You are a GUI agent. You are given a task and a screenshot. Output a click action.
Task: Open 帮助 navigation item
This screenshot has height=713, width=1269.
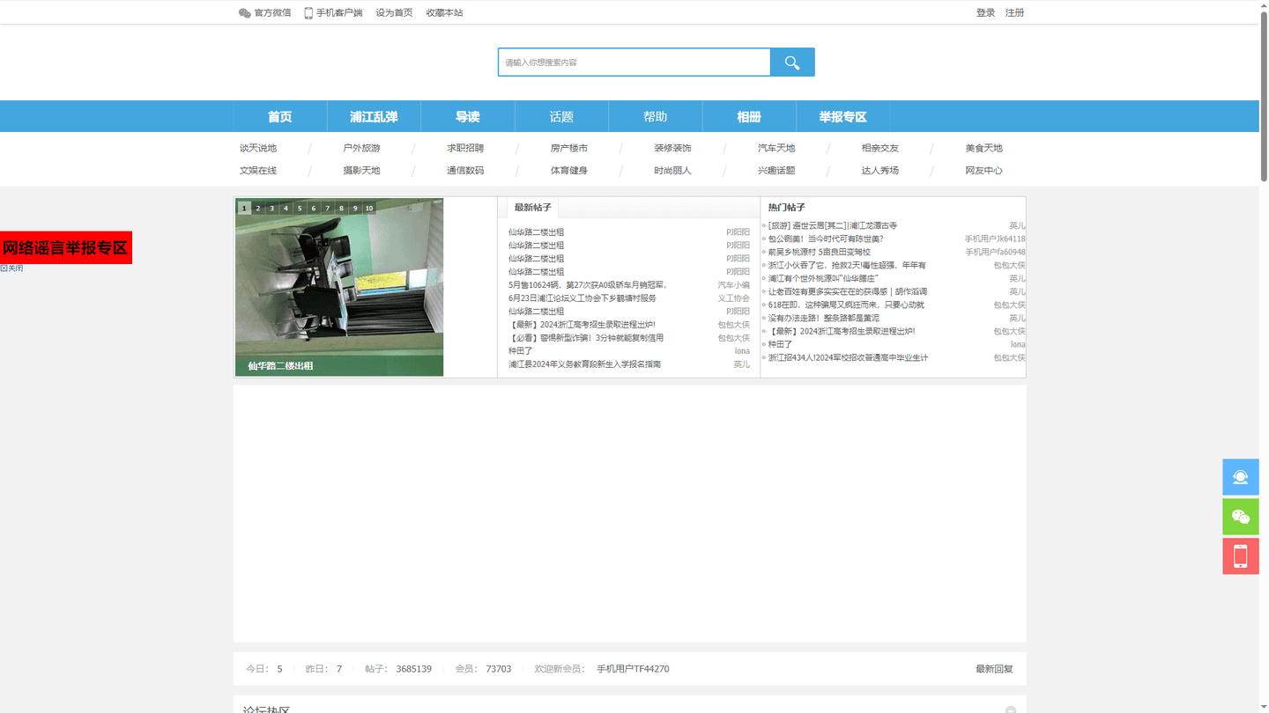(x=655, y=116)
